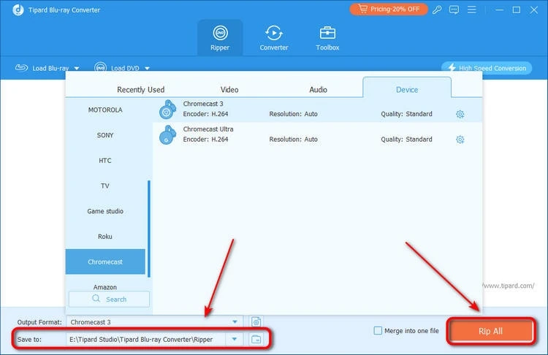This screenshot has height=355, width=548.
Task: Switch to the Converter module
Action: [274, 38]
